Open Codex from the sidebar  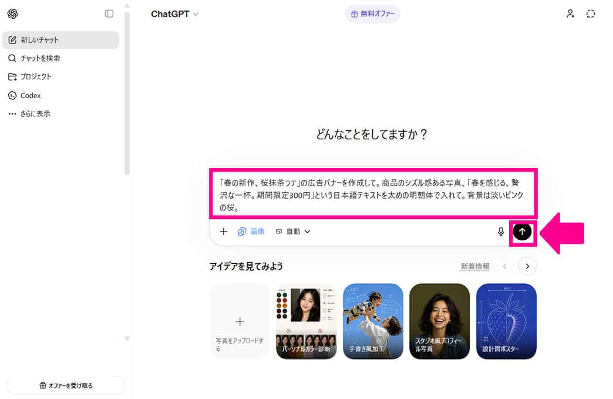click(x=60, y=95)
